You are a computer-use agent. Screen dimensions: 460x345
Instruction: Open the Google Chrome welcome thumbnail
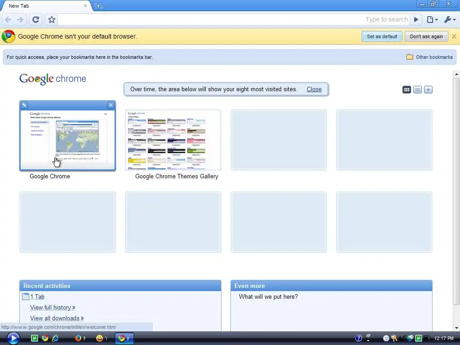[x=67, y=140]
